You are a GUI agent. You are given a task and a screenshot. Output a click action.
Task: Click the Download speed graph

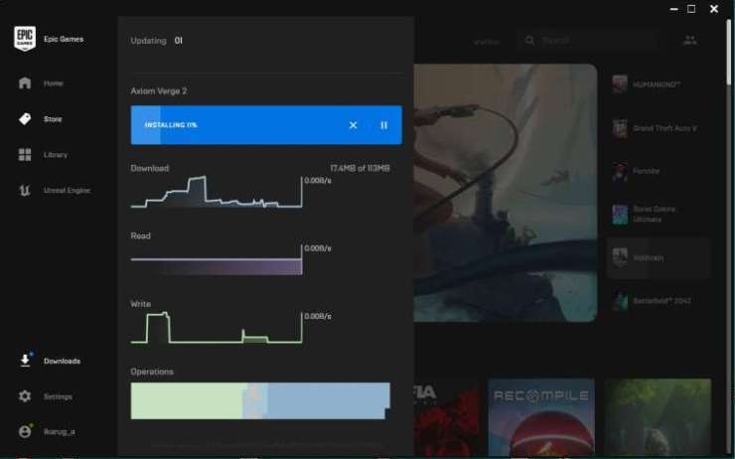(217, 192)
